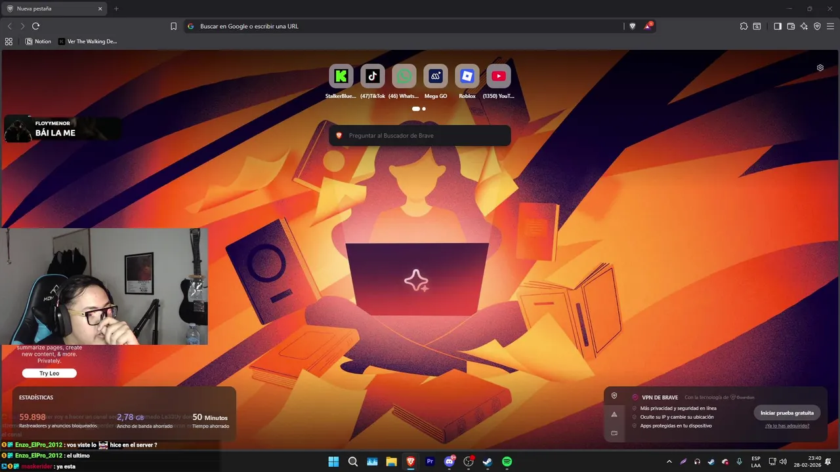Reload the current page
Viewport: 840px width, 472px height.
35,26
